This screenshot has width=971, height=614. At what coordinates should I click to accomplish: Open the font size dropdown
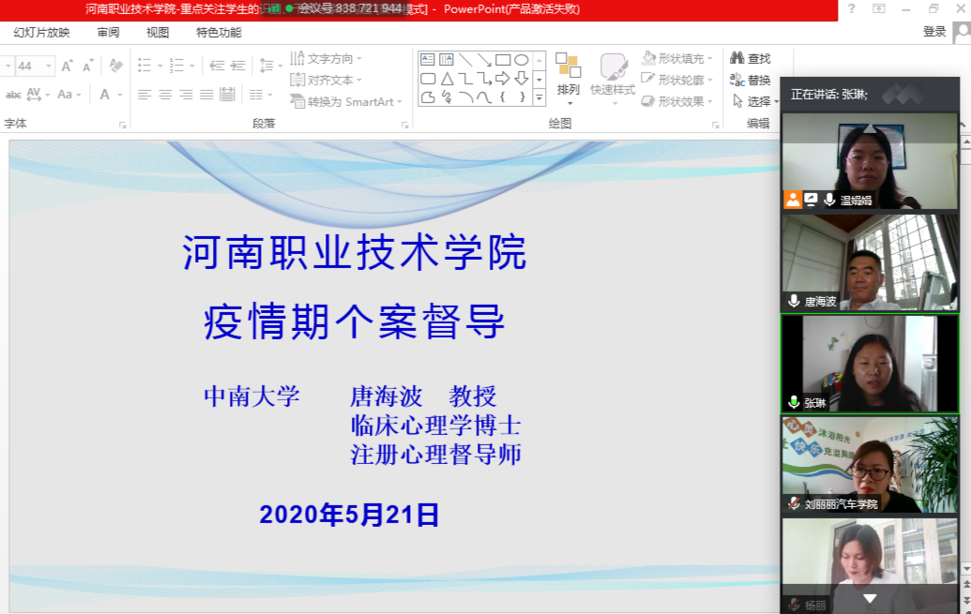click(48, 66)
